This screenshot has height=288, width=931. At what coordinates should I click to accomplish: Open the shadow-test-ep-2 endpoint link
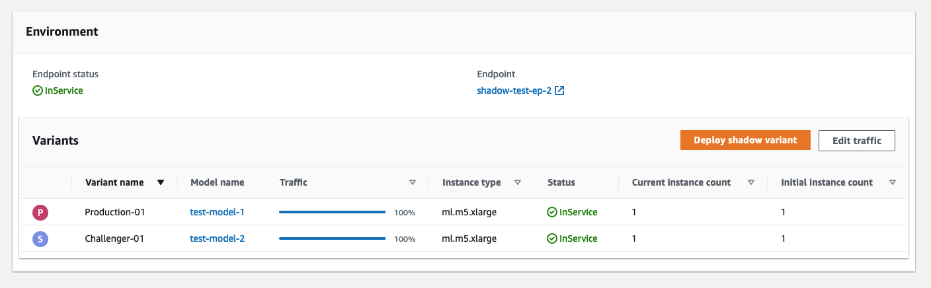click(514, 90)
